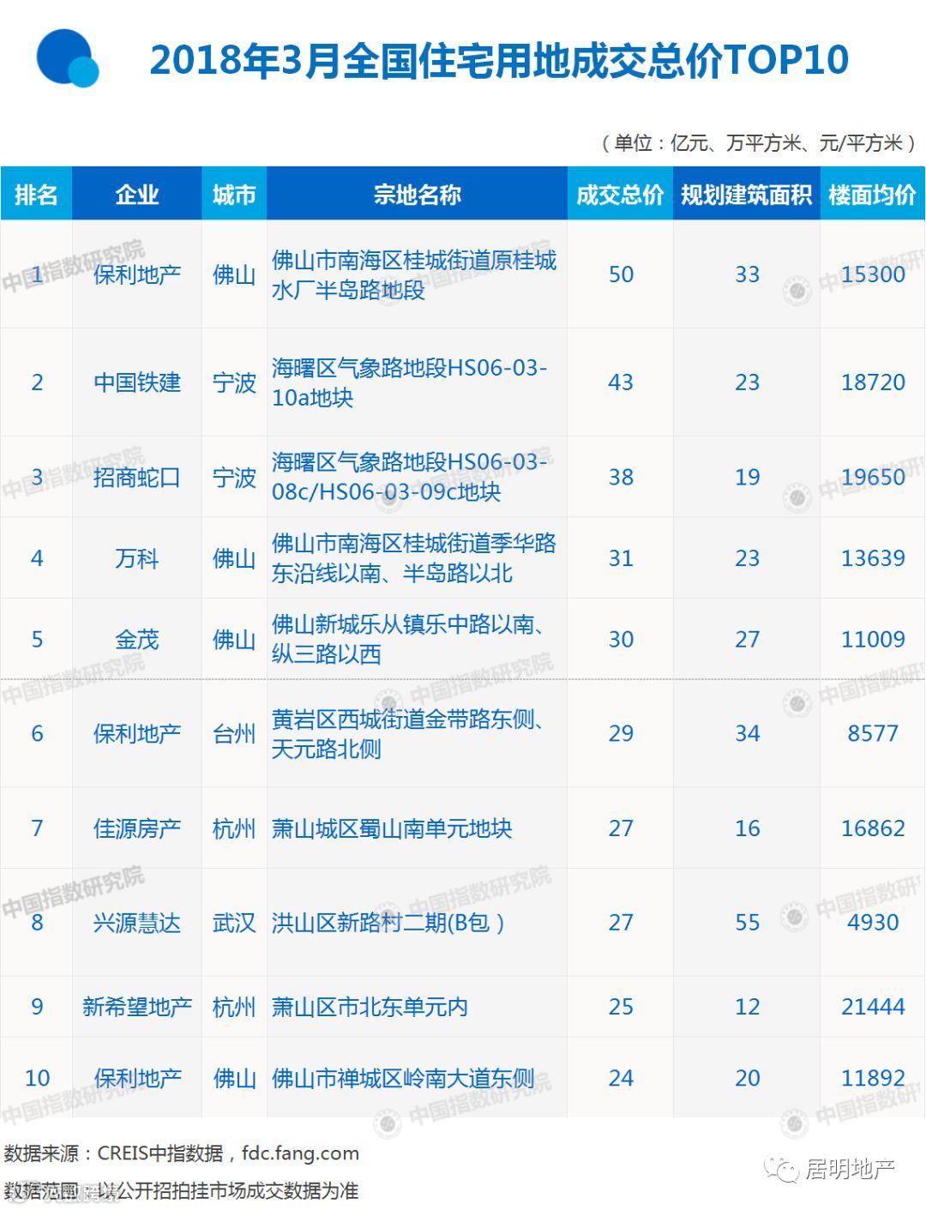Click the 成交总价 column header

(x=620, y=195)
